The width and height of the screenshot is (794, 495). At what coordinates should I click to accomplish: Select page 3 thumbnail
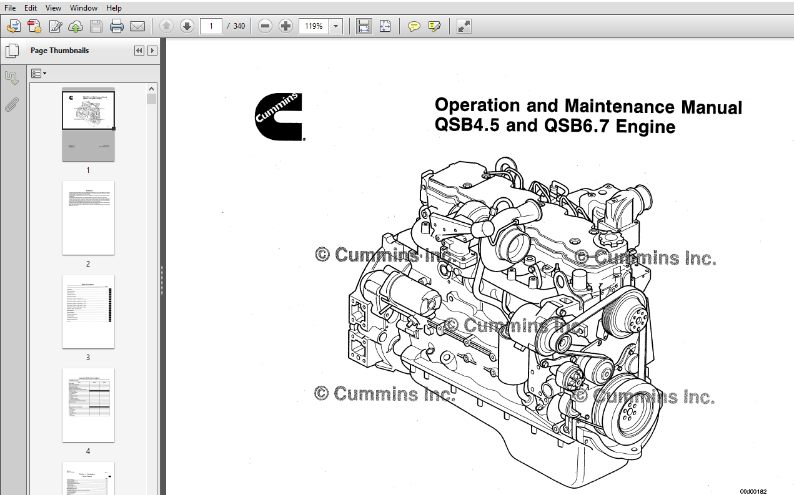coord(88,311)
